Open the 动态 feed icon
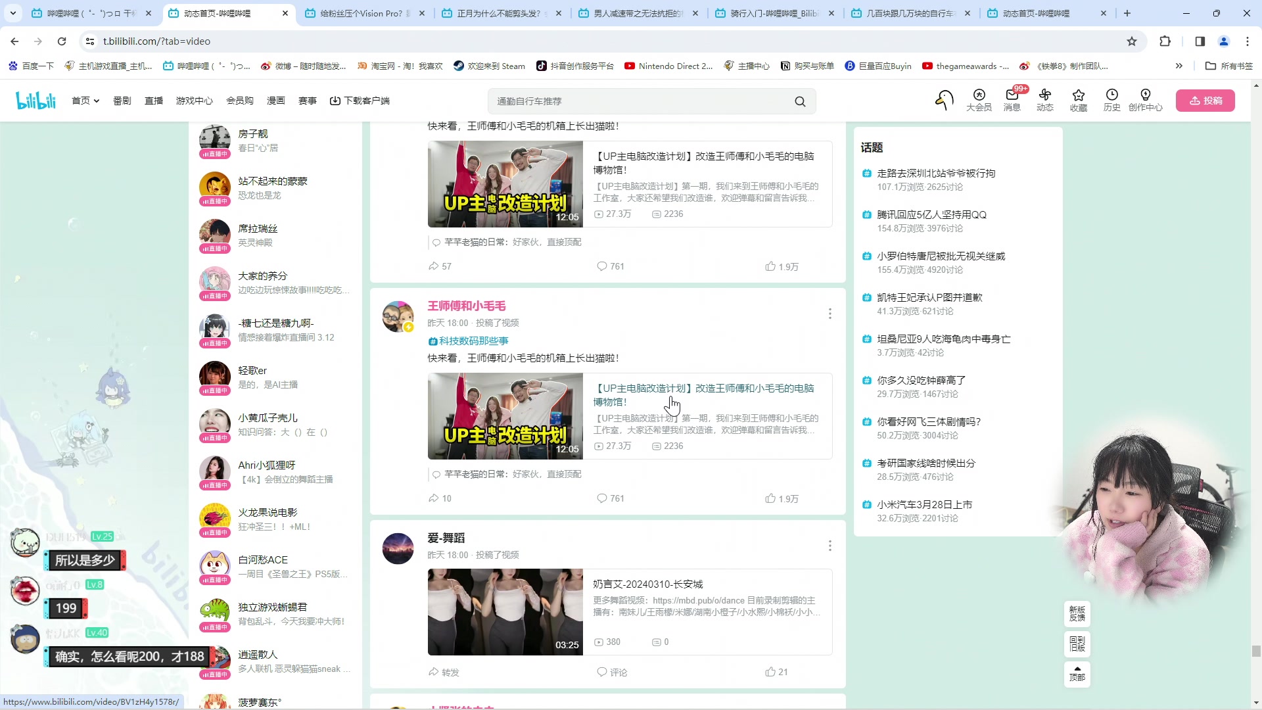 (1045, 101)
